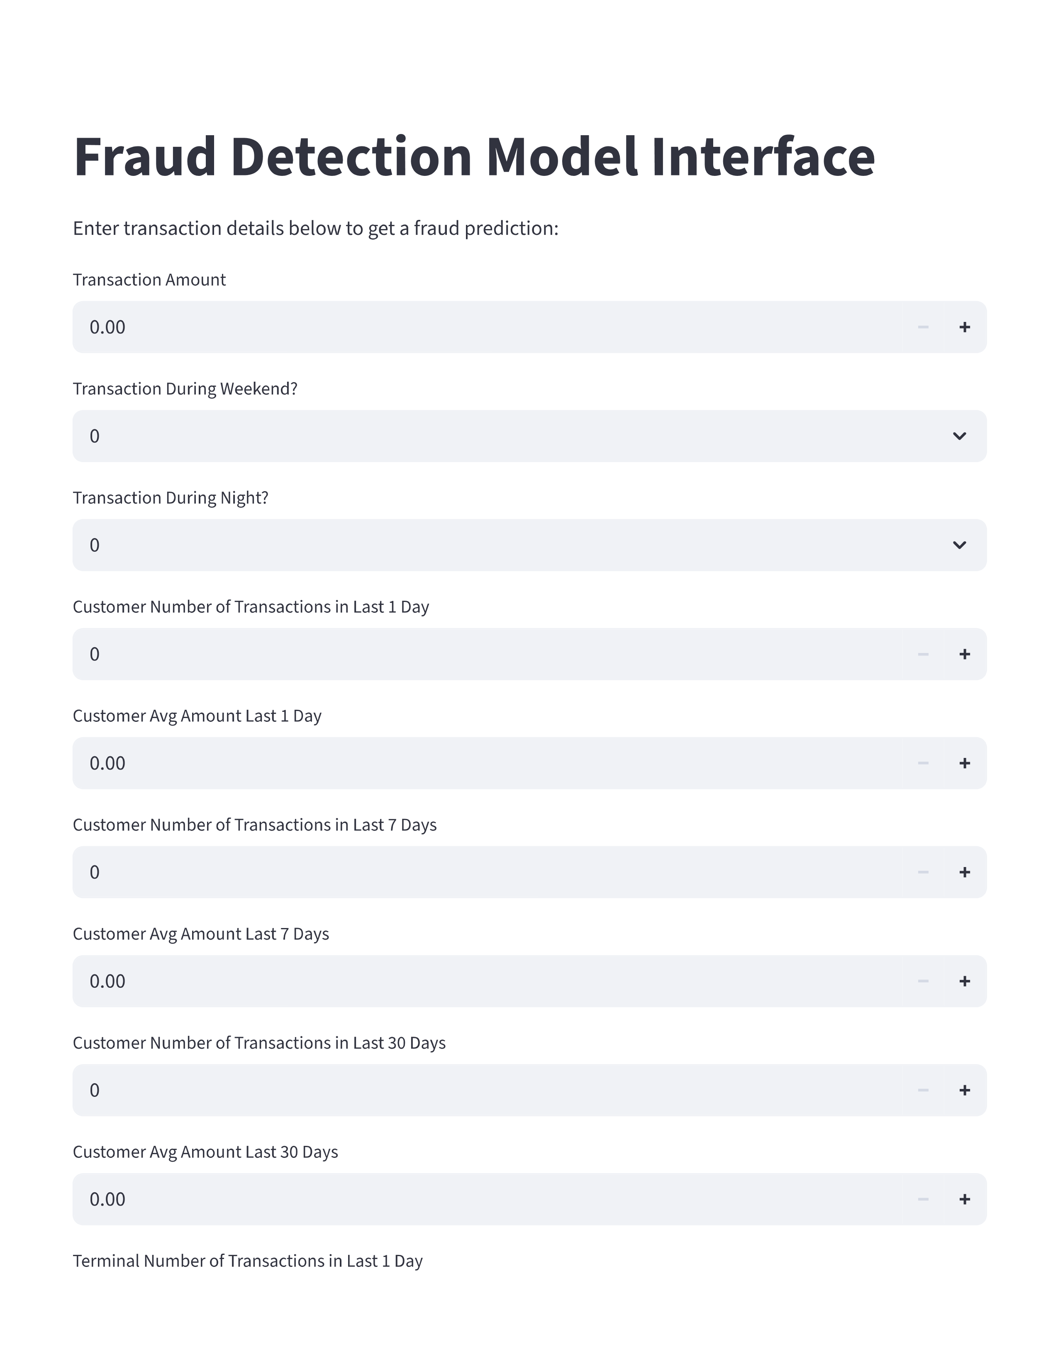Decrease Customer Avg Amount Last 1 Day
Image resolution: width=1058 pixels, height=1369 pixels.
(x=923, y=763)
